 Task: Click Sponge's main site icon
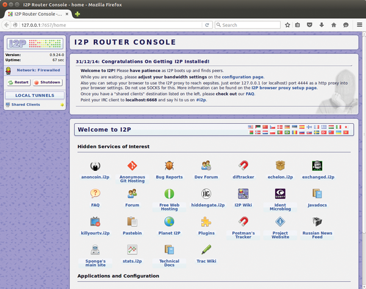[x=95, y=250]
